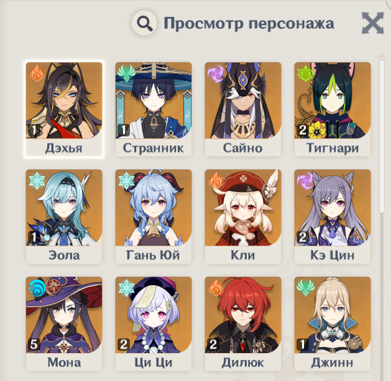
Task: Select the Ци Ци character card
Action: (x=154, y=324)
